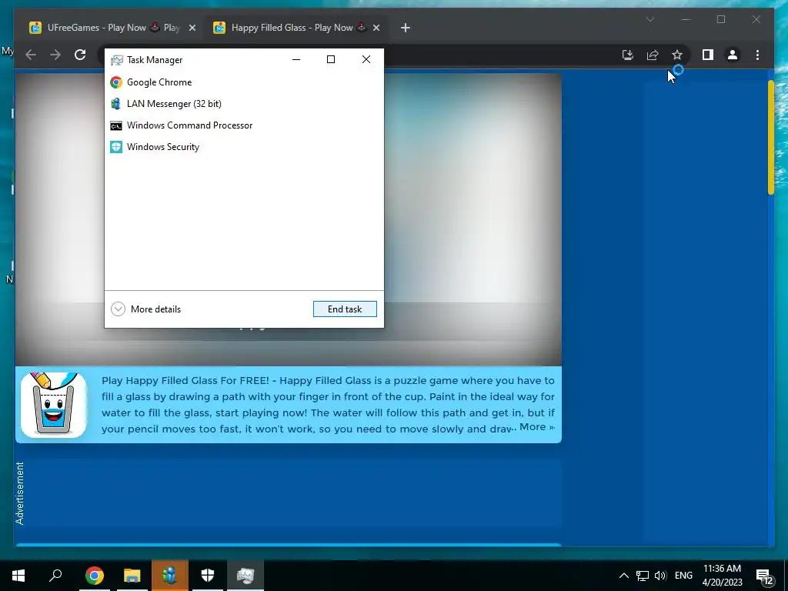Click the Task Manager title bar icon
The image size is (788, 591).
click(x=117, y=60)
